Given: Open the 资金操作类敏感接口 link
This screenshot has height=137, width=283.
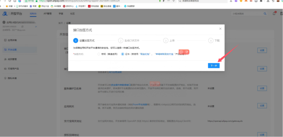Looking at the screenshot, I should (x=121, y=85).
